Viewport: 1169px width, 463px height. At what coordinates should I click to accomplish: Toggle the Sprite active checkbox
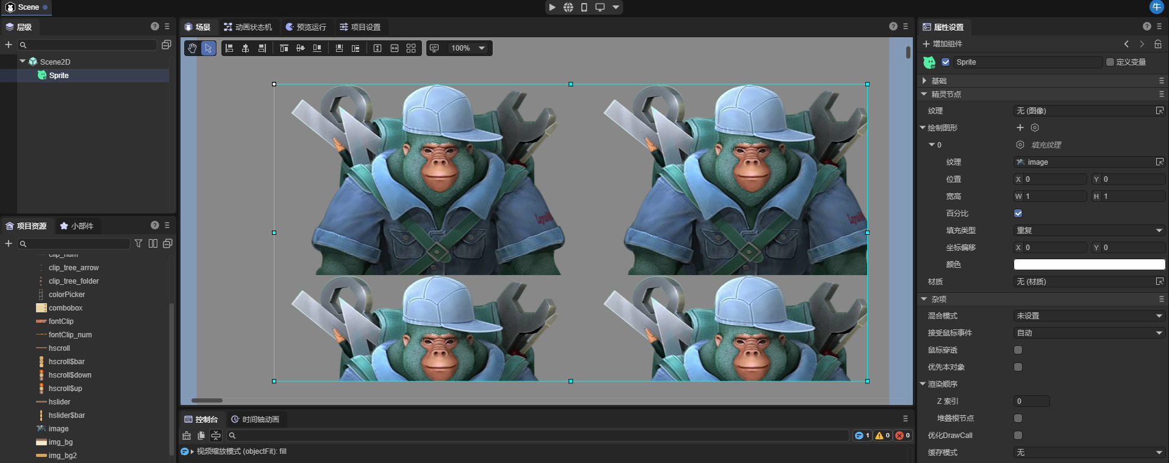[945, 62]
